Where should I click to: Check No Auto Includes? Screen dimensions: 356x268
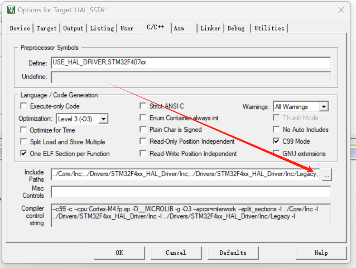point(276,130)
